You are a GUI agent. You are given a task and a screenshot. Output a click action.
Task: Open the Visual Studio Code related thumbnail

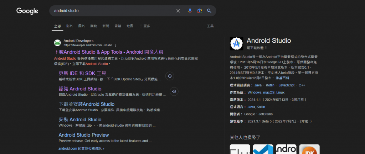click(x=263, y=149)
